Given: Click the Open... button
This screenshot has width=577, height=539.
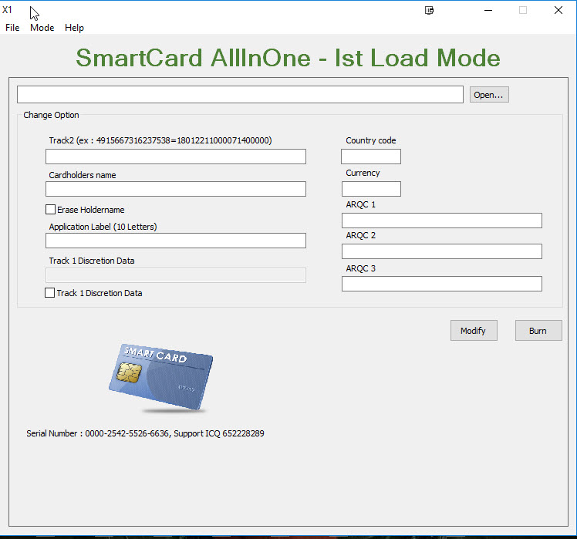Looking at the screenshot, I should [x=489, y=95].
